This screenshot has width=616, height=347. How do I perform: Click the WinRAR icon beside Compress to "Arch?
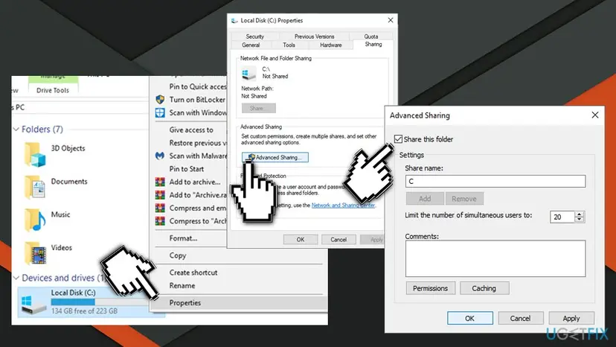pyautogui.click(x=160, y=220)
